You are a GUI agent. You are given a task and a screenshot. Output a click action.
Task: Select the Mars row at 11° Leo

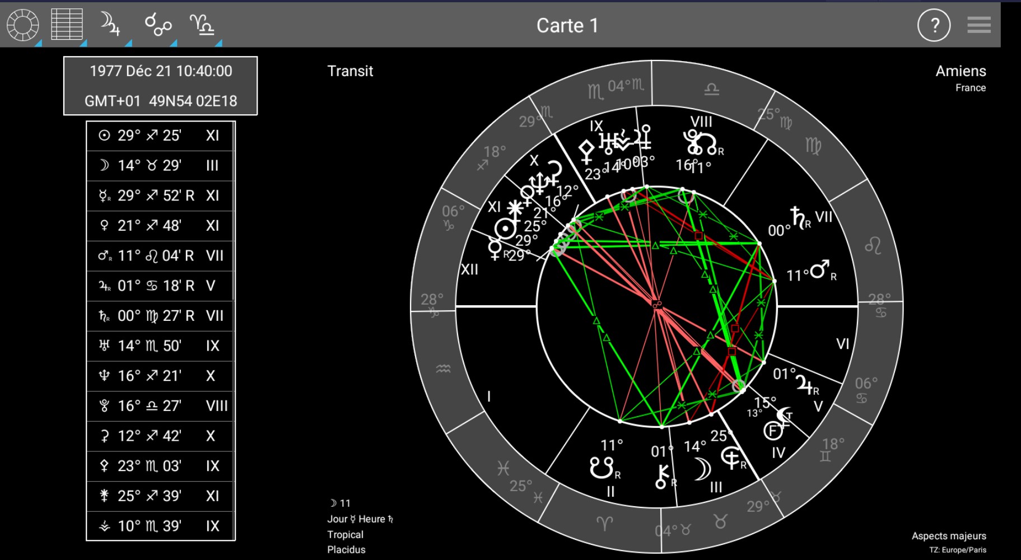pos(160,256)
